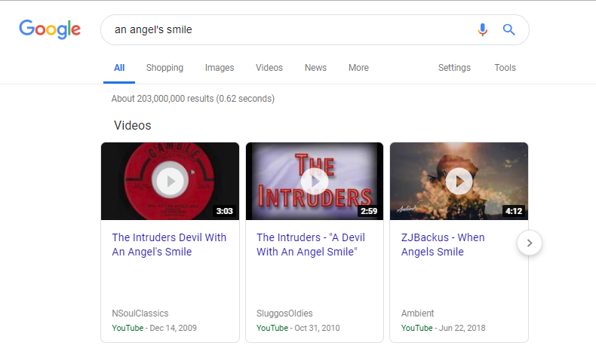Viewport: 596px width, 364px height.
Task: Click the Google logo
Action: coord(50,29)
